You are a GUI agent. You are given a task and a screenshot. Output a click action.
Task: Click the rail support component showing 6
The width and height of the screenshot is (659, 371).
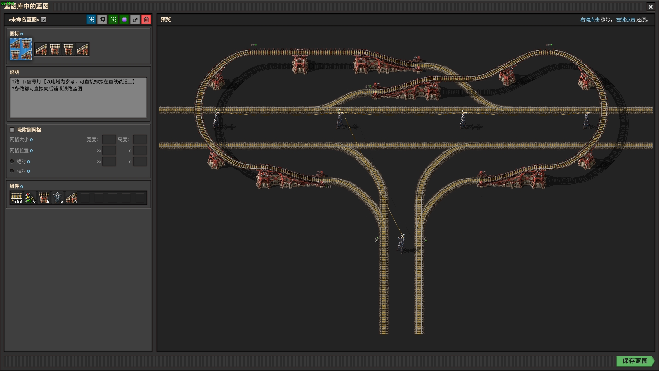pos(44,198)
